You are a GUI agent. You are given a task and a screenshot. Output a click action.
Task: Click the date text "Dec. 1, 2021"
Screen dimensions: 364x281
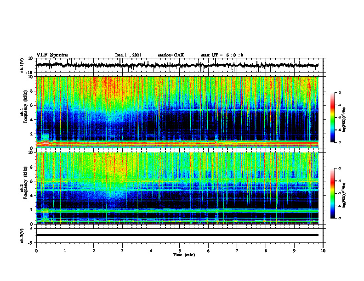[128, 55]
